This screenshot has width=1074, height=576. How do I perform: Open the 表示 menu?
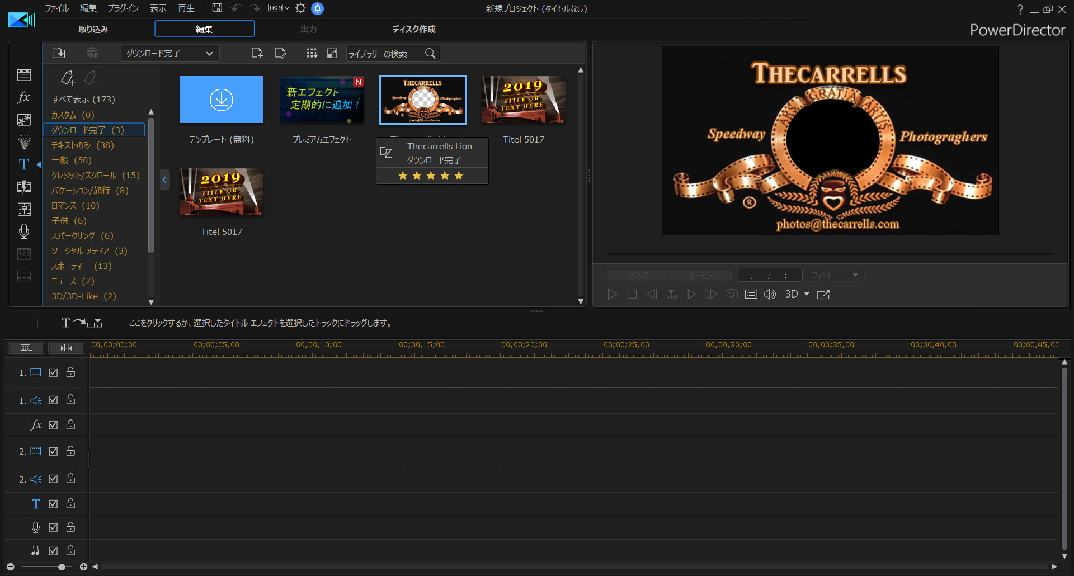coord(158,8)
